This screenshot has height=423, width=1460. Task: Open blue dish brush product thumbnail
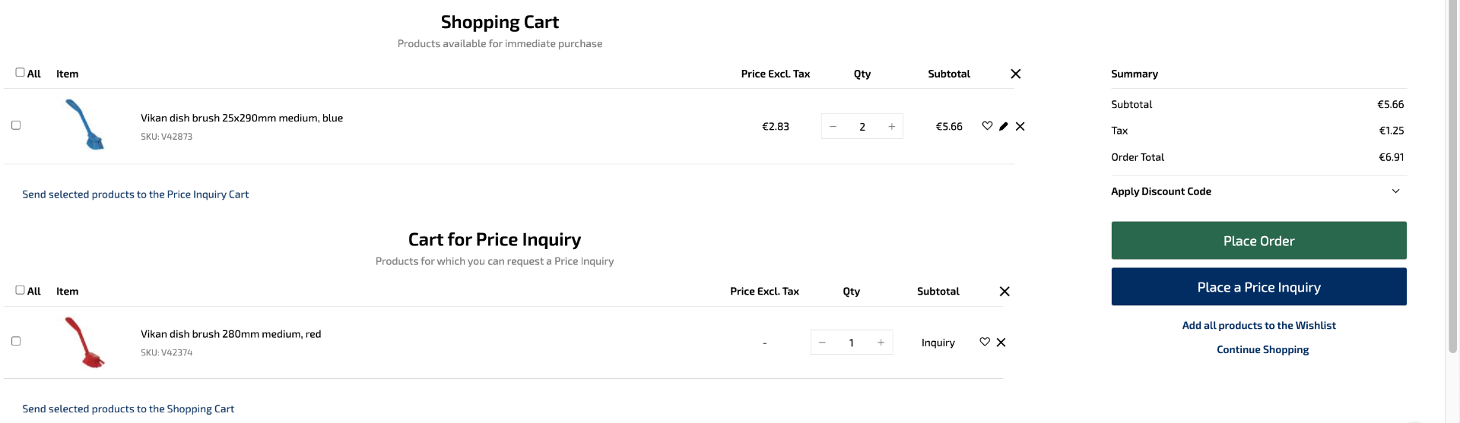pos(85,125)
